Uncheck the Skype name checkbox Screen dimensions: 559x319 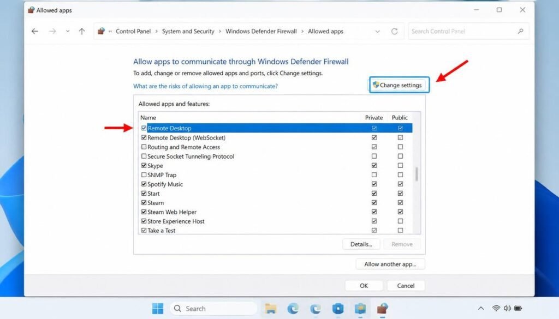coord(144,165)
